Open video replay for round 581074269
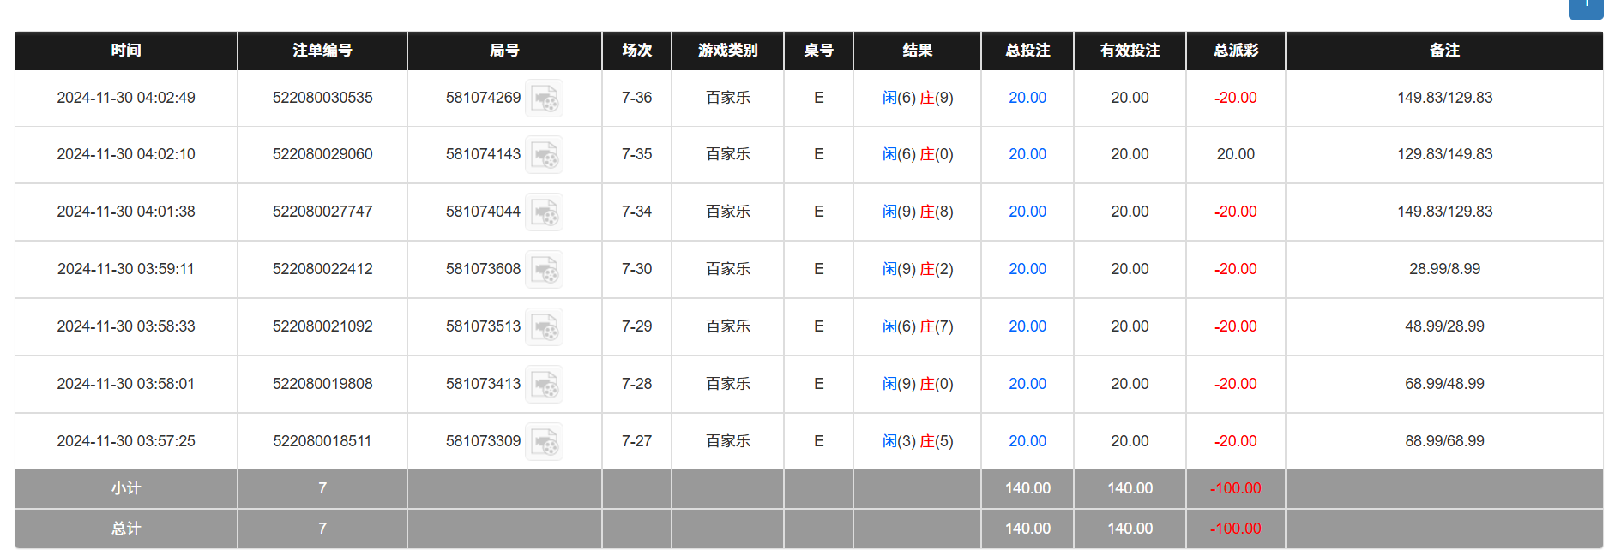The height and width of the screenshot is (550, 1609). pyautogui.click(x=544, y=99)
